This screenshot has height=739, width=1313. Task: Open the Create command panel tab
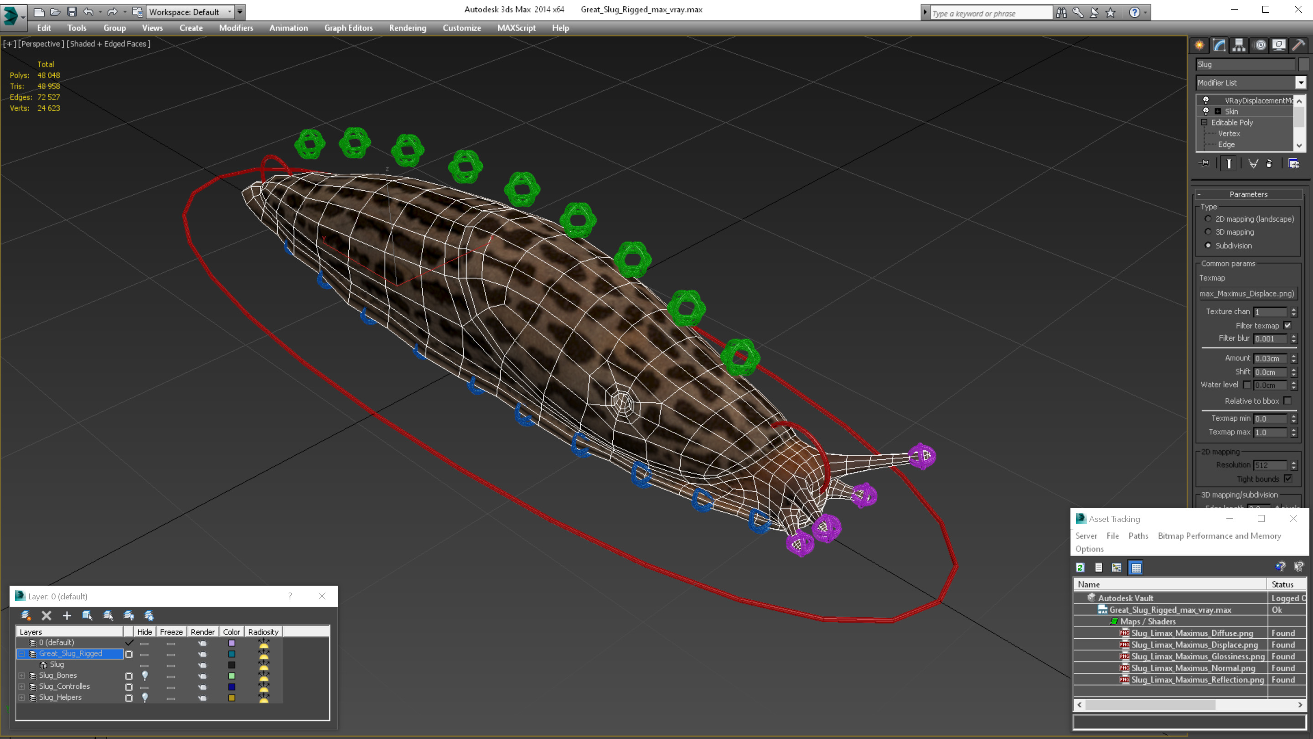(1199, 45)
